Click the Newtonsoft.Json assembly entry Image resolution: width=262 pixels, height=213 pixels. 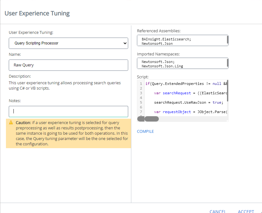coord(157,44)
